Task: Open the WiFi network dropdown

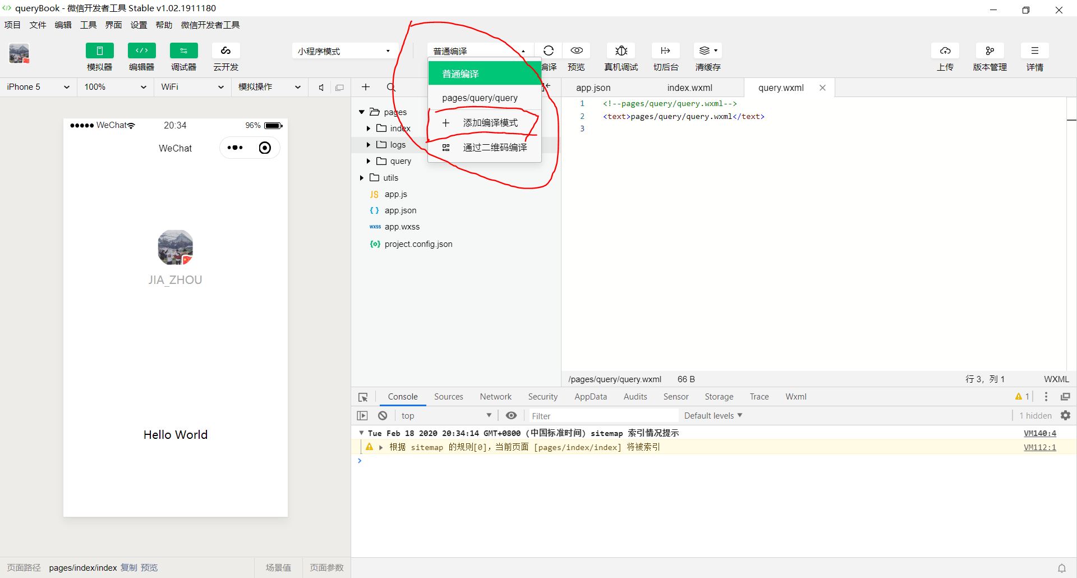Action: click(192, 87)
